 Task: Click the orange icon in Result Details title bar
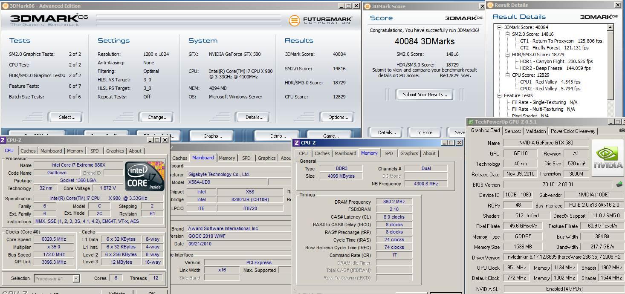(490, 5)
